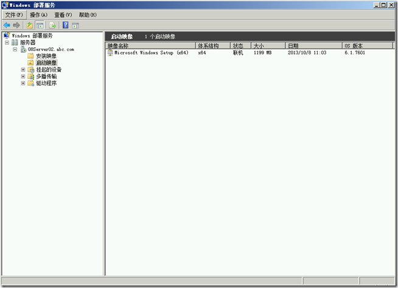Image resolution: width=398 pixels, height=288 pixels.
Task: Expand the 驱动程序 node
Action: pos(23,83)
